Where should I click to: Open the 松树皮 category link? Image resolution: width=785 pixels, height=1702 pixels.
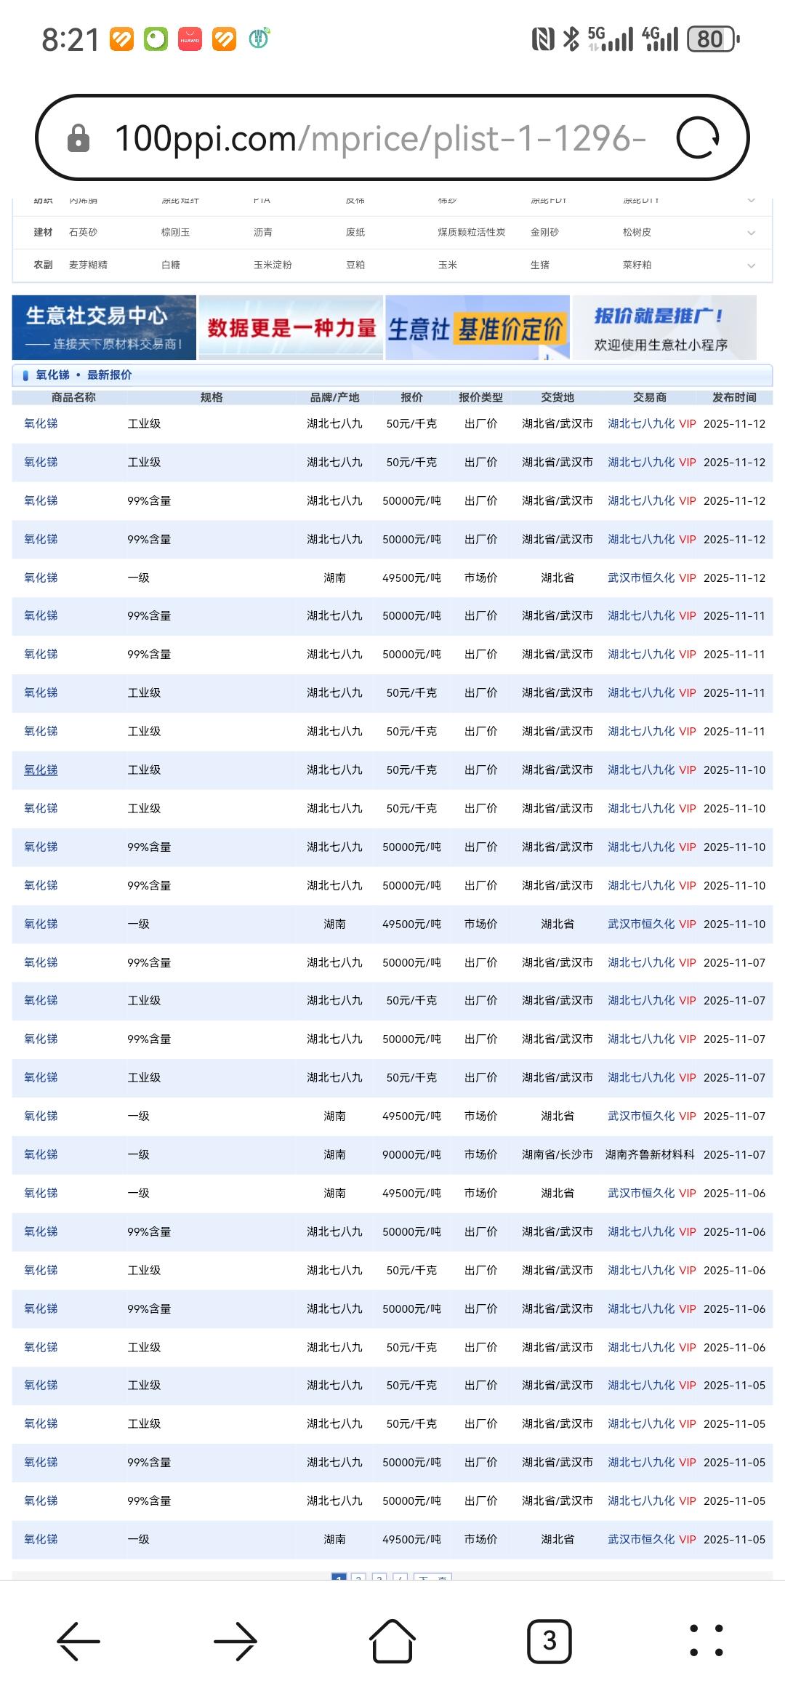637,232
